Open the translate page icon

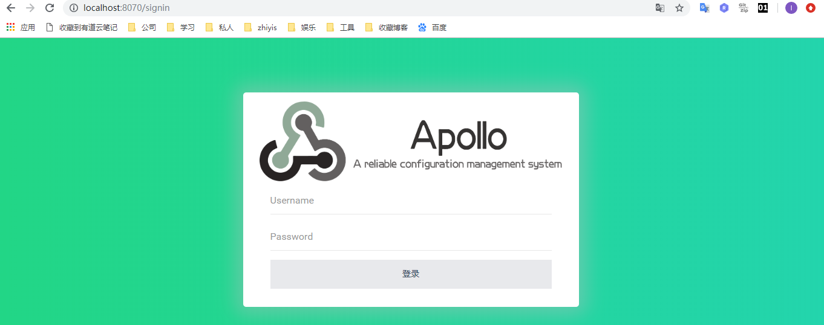[x=660, y=8]
